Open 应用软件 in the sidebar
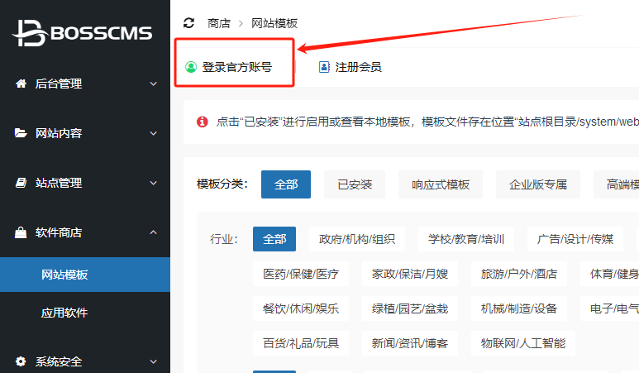Image resolution: width=639 pixels, height=373 pixels. (64, 313)
